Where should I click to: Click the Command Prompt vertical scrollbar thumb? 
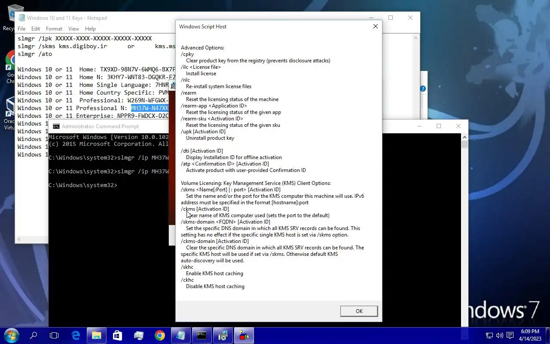pyautogui.click(x=464, y=144)
